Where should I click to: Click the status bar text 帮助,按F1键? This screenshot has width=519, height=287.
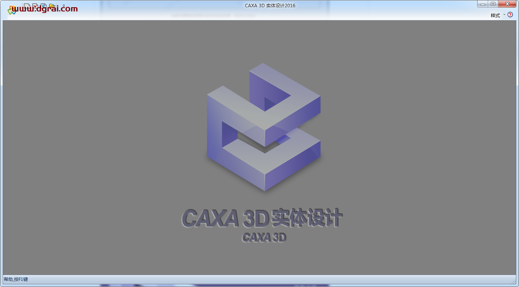(16, 279)
